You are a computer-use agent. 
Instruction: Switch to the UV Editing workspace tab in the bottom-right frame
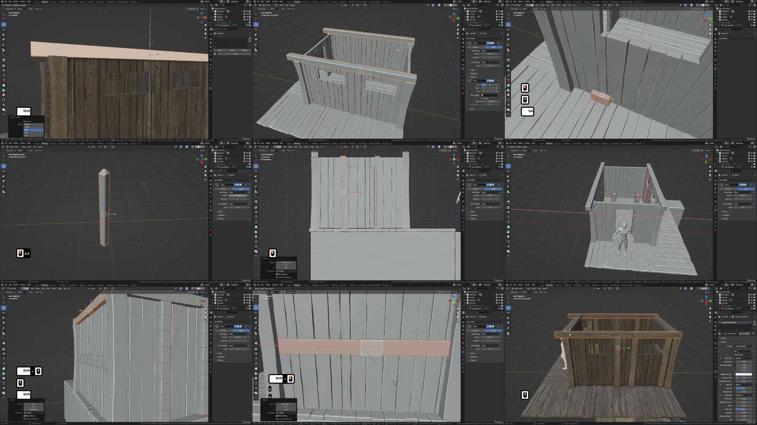pos(567,285)
